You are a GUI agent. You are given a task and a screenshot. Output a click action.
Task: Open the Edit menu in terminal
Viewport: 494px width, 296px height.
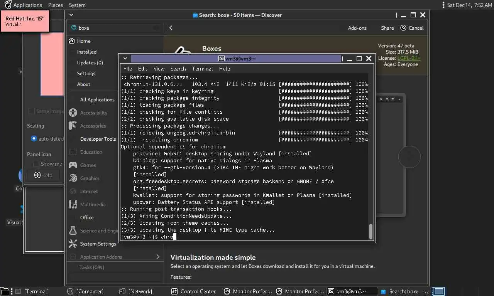(x=142, y=69)
